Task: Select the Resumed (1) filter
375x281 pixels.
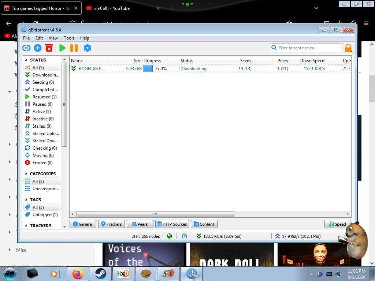Action: pos(42,97)
